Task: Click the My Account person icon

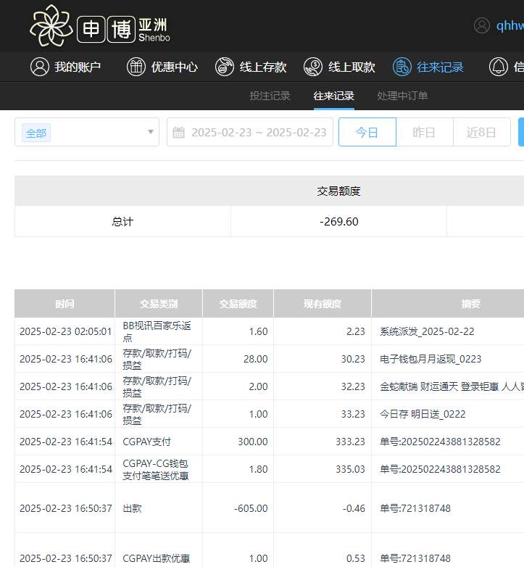Action: tap(39, 67)
